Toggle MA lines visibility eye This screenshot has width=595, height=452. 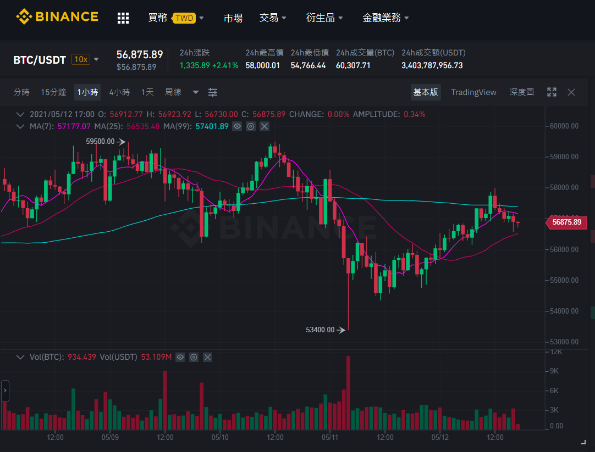click(237, 126)
